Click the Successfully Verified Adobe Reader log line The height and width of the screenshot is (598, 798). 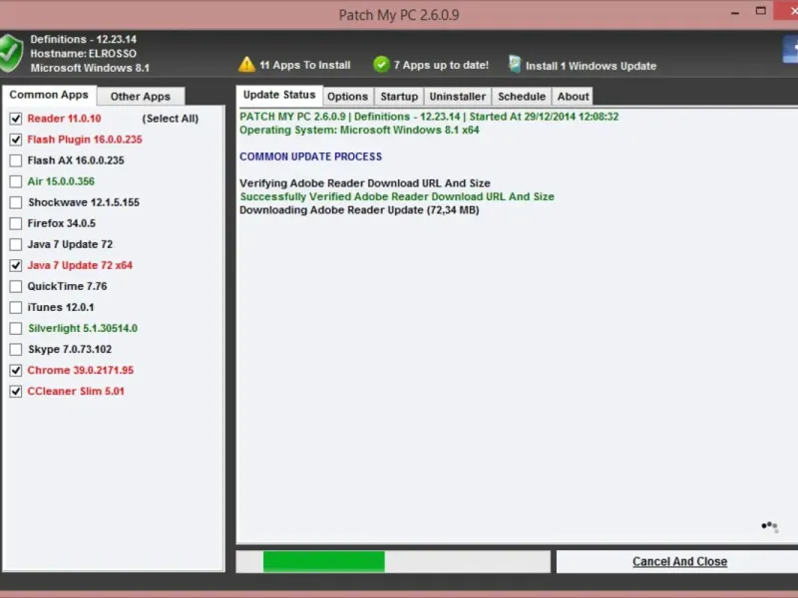(x=397, y=196)
